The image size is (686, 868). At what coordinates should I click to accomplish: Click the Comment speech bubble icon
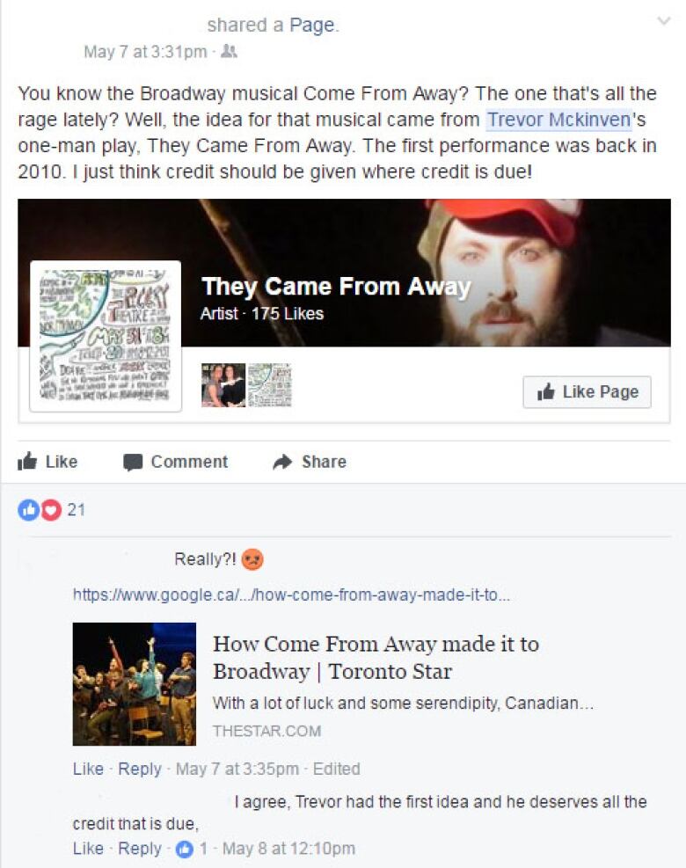click(134, 463)
